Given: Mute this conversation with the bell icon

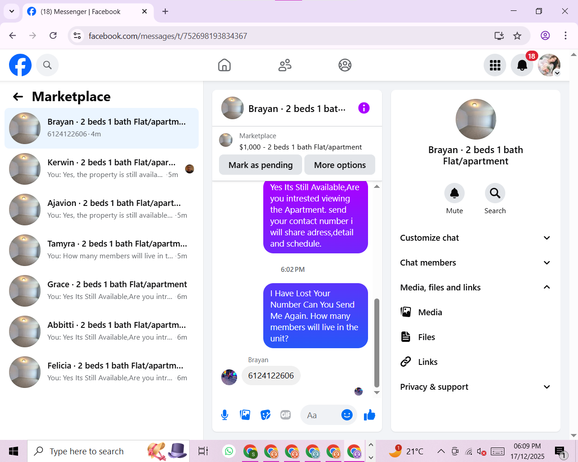Looking at the screenshot, I should (454, 193).
